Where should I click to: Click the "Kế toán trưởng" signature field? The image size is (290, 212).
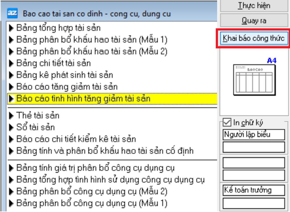pyautogui.click(x=254, y=191)
